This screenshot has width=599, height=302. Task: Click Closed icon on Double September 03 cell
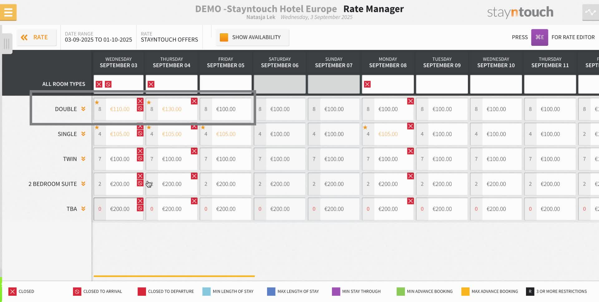[x=140, y=101]
